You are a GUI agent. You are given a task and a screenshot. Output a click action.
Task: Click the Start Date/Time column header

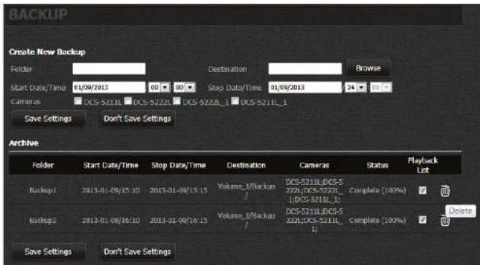[x=111, y=165]
